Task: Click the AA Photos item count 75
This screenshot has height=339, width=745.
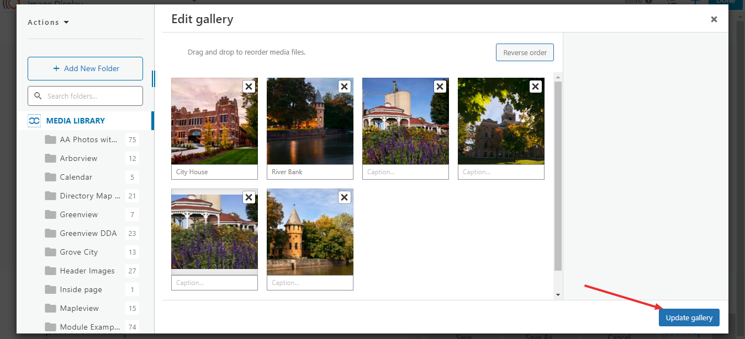Action: [132, 139]
